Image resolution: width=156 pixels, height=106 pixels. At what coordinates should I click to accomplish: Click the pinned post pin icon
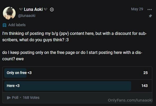pyautogui.click(x=150, y=16)
